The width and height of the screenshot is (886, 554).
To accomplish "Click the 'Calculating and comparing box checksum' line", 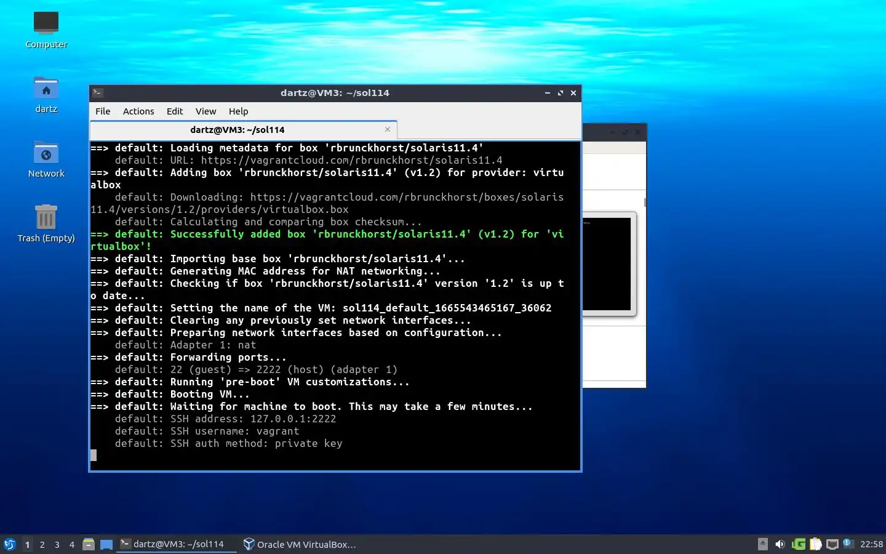I will 268,222.
